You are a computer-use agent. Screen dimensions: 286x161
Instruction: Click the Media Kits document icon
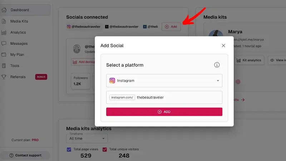tap(4, 21)
